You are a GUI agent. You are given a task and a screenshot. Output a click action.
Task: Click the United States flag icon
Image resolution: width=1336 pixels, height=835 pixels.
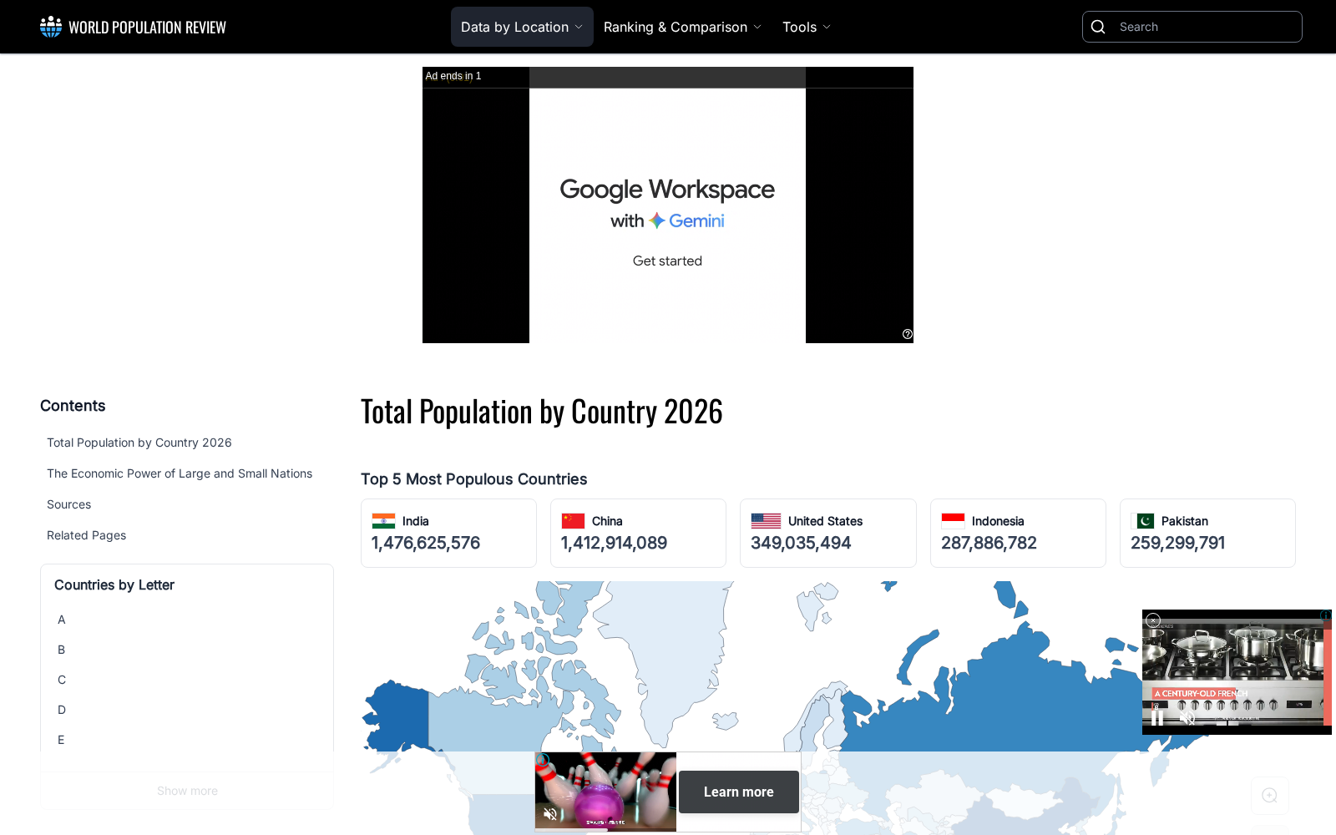(x=766, y=521)
